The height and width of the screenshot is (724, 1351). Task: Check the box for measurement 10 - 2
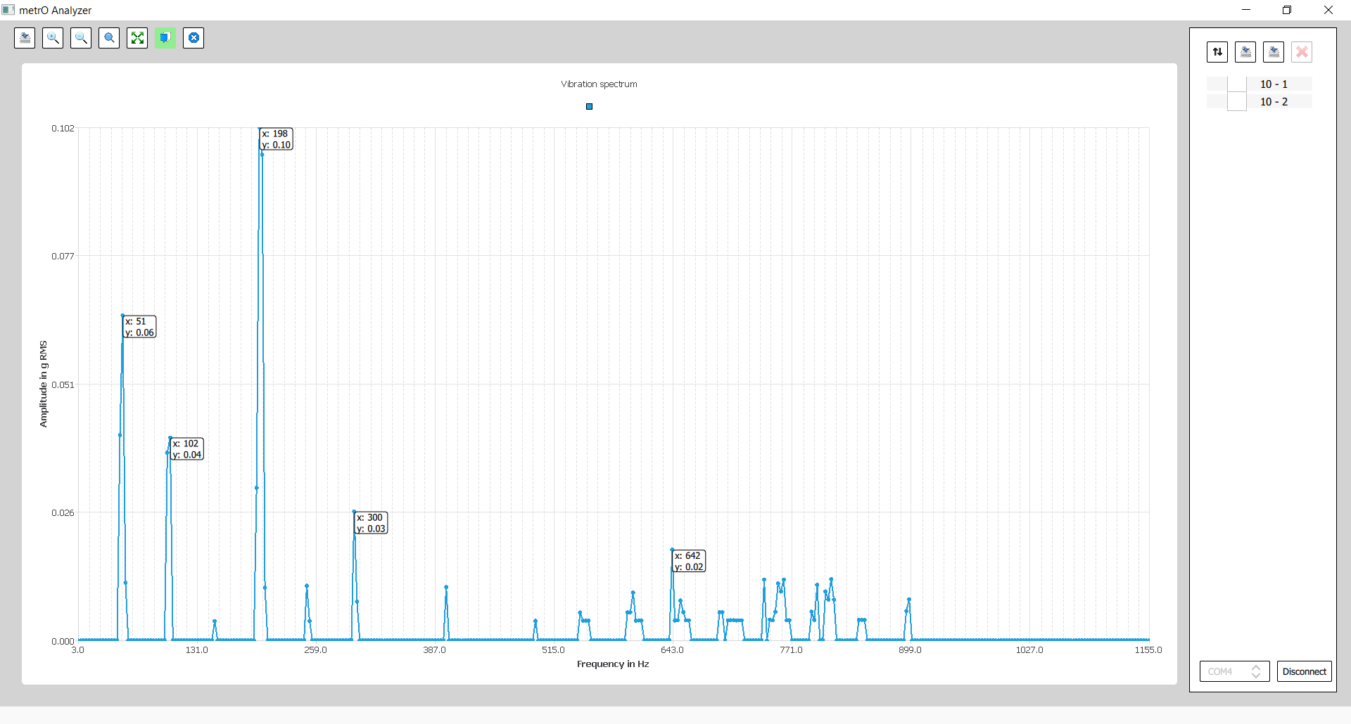pos(1237,102)
